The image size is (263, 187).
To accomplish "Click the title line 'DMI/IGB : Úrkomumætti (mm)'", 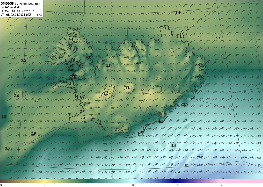I will (x=21, y=4).
